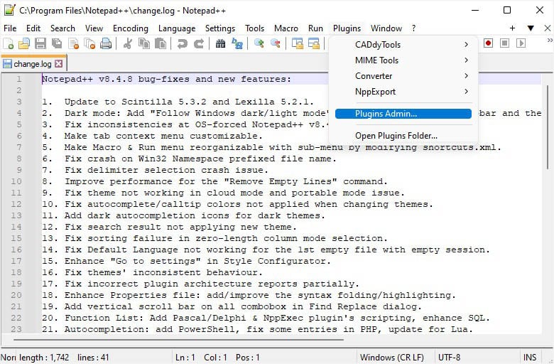
Task: Choose Plugins Admin... from the menu
Action: [403, 114]
